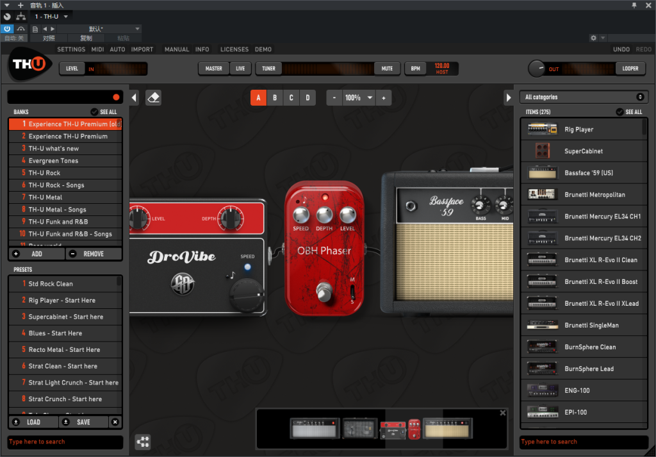Image resolution: width=656 pixels, height=457 pixels.
Task: Click the ENG-100 amp thumbnail icon
Action: coord(542,390)
